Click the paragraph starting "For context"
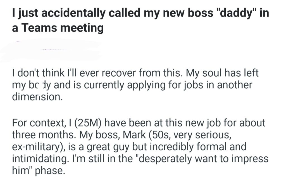This screenshot has width=286, height=186. tap(140, 146)
